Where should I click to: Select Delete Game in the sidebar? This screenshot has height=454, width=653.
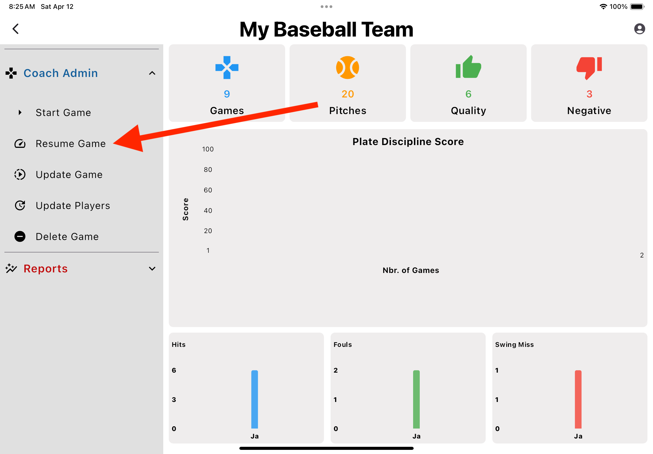point(67,236)
